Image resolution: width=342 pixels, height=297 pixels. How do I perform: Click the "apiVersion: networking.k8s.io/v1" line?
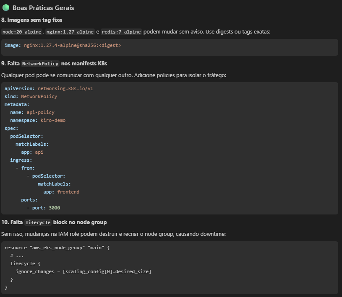coord(49,88)
